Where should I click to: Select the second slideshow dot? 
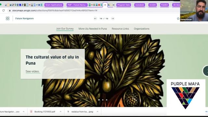click(x=103, y=100)
